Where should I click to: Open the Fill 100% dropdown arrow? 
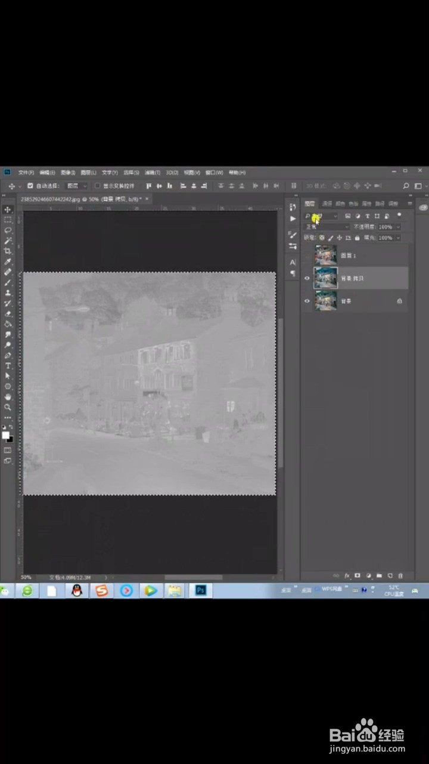tap(397, 238)
